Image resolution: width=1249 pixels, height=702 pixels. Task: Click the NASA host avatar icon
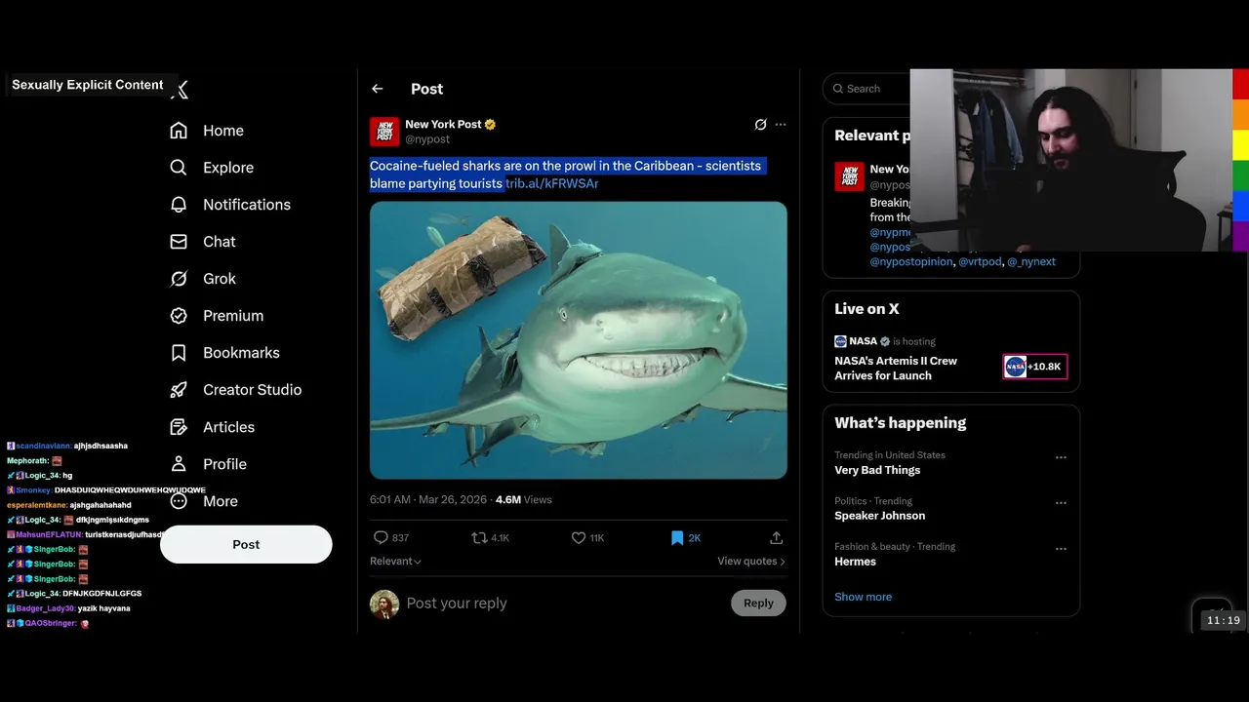point(840,341)
